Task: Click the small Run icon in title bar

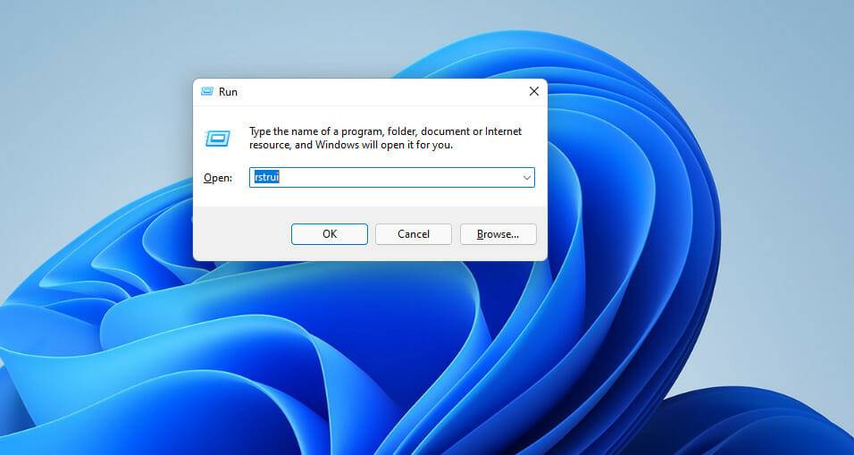Action: tap(207, 91)
